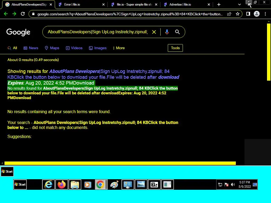Go forward using the forward arrow
The height and width of the screenshot is (203, 271).
[14, 14]
